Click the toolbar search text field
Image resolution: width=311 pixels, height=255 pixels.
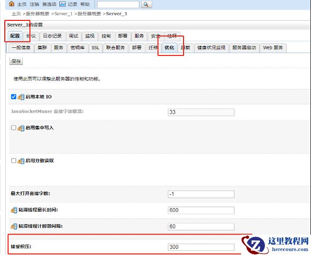[118, 4]
